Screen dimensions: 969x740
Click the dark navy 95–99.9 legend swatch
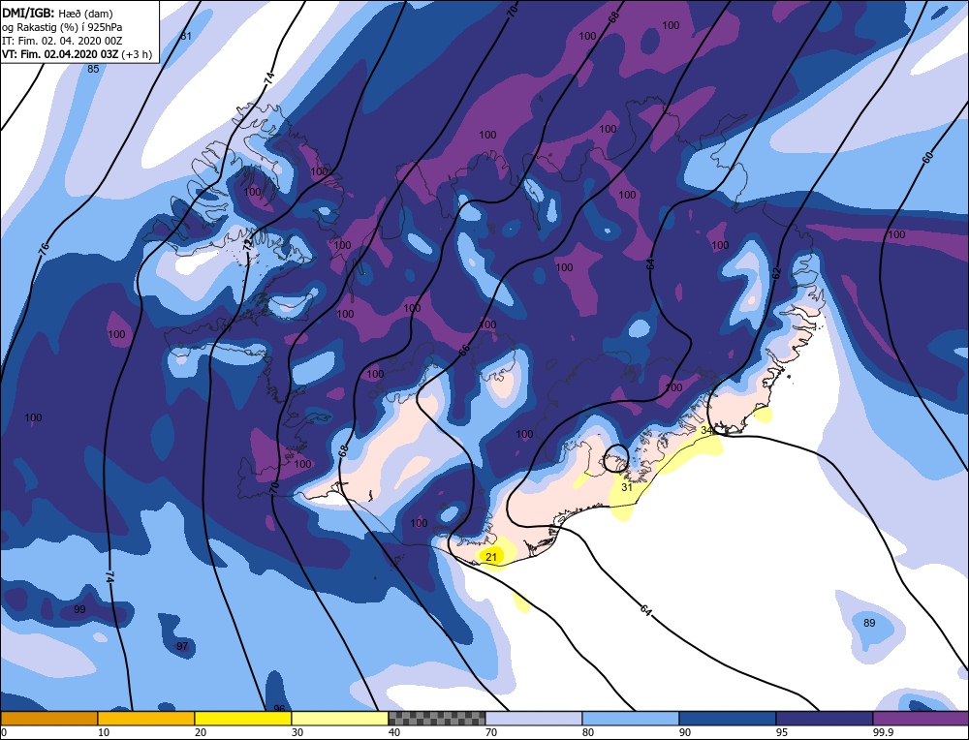[x=825, y=718]
